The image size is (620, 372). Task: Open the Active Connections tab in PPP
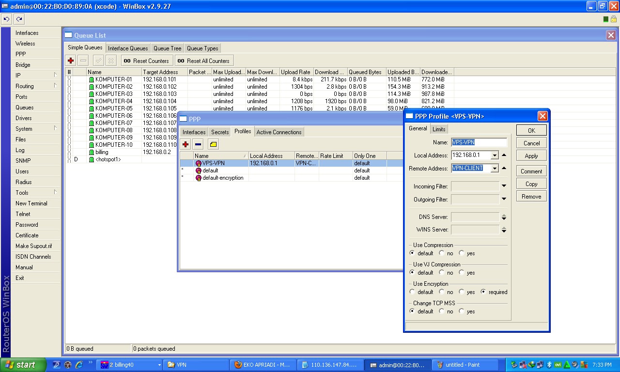click(x=279, y=132)
